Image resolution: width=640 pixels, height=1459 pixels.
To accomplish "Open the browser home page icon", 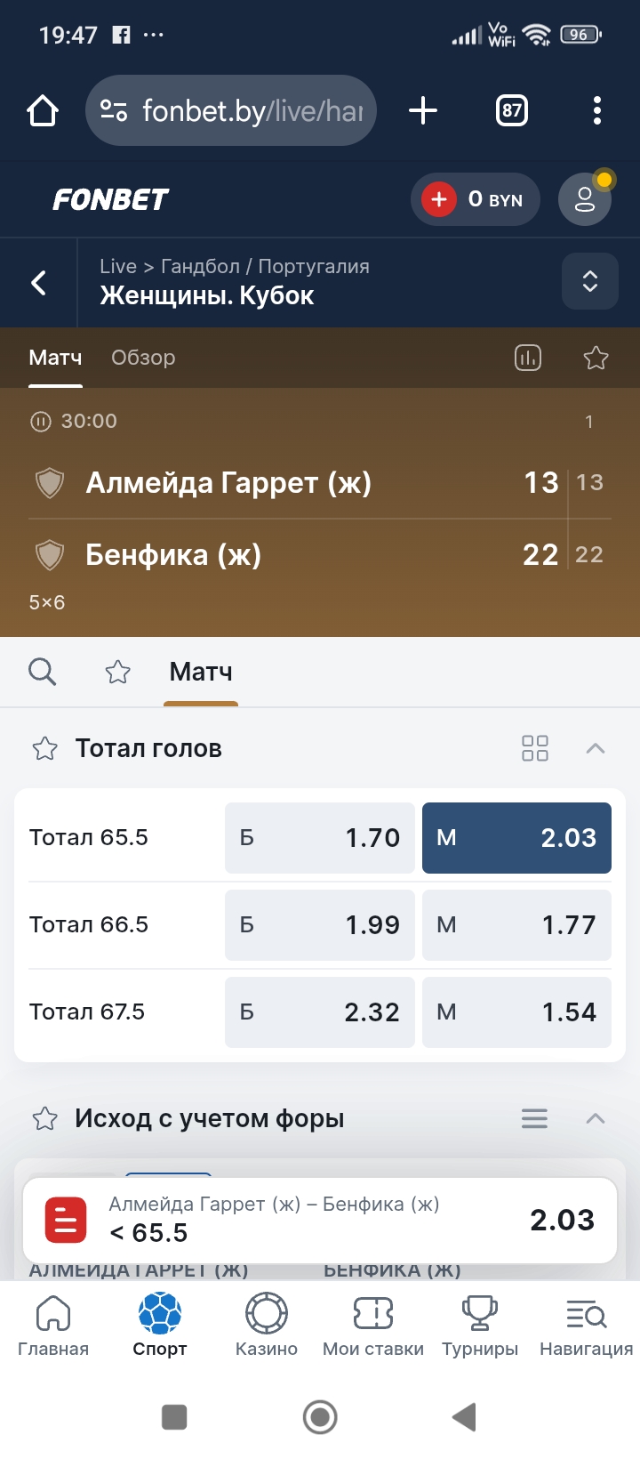I will [43, 111].
